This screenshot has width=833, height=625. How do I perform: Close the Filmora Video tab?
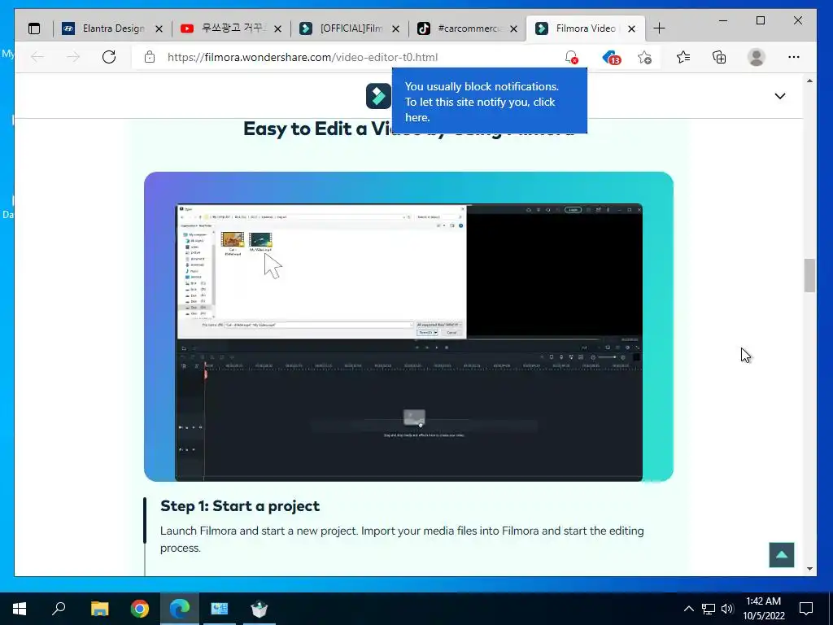[x=631, y=29]
